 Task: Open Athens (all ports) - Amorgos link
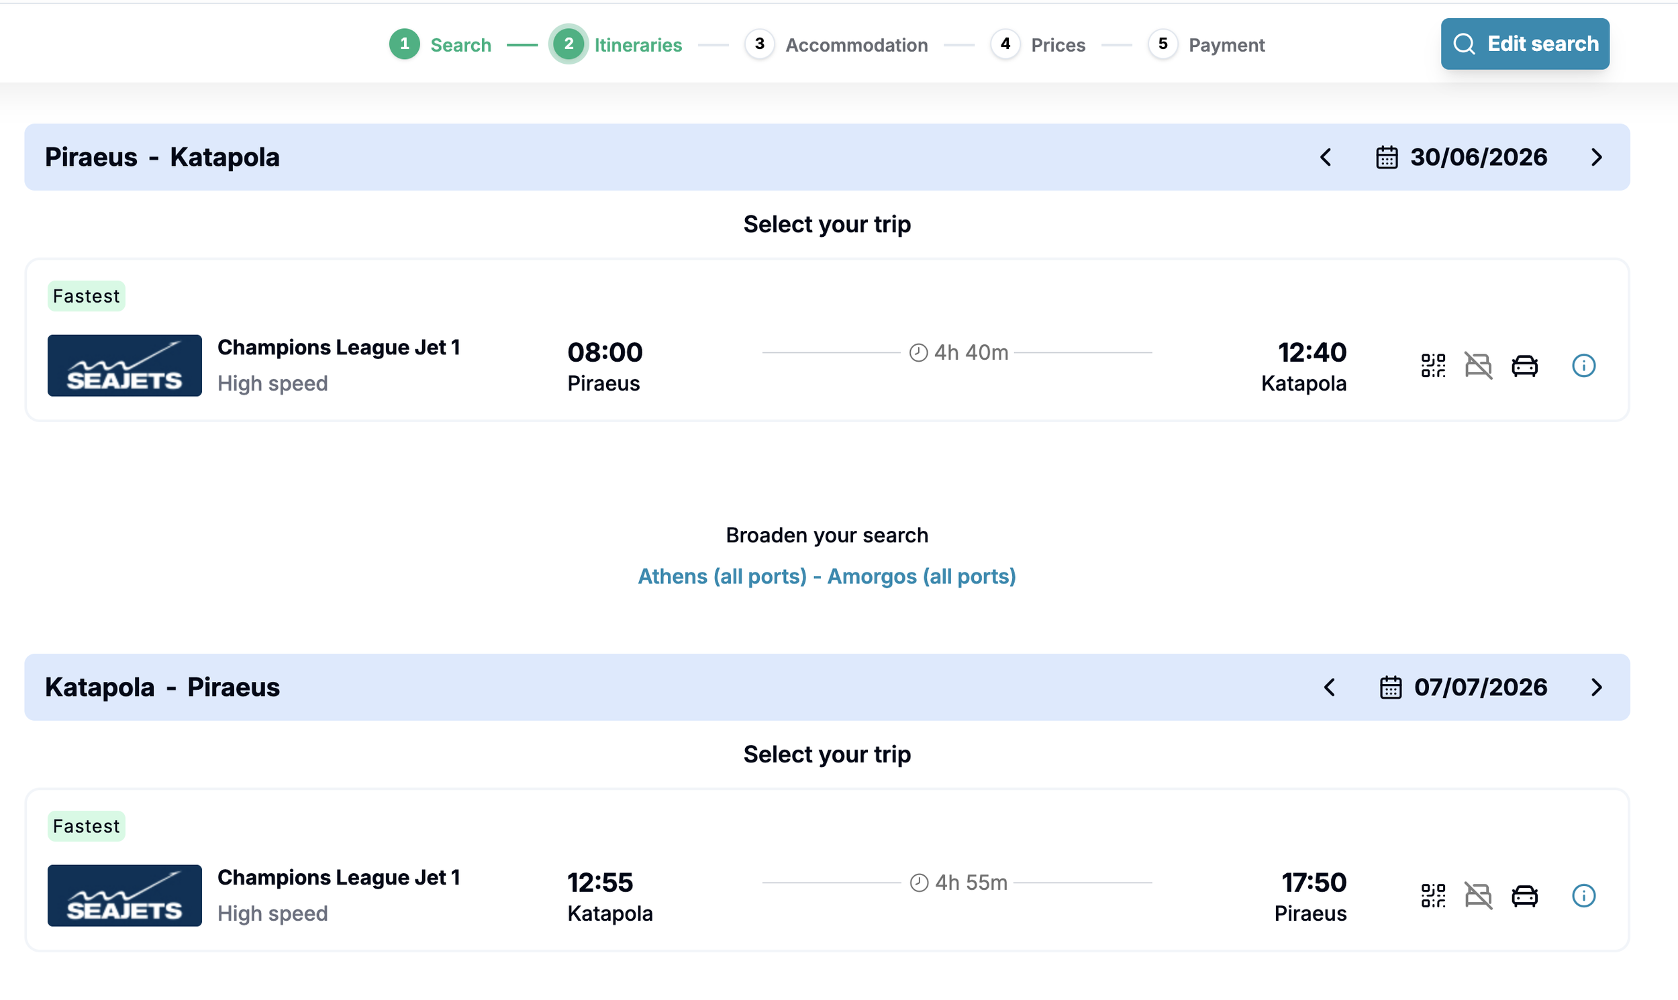(826, 576)
